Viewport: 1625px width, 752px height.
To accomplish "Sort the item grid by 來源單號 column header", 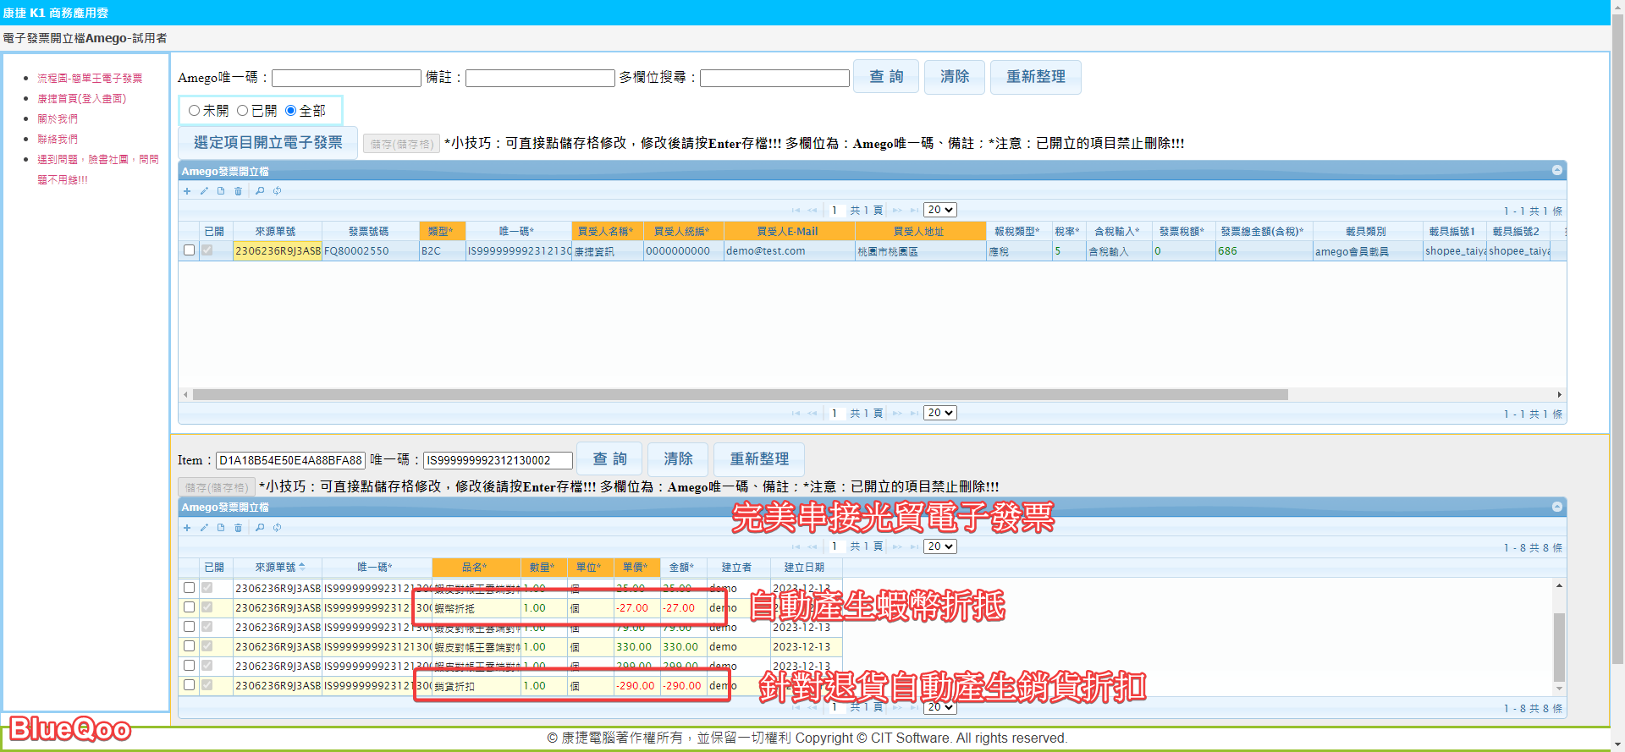I will click(276, 568).
